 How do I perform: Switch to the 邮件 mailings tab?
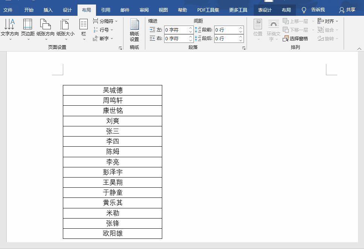tap(125, 10)
